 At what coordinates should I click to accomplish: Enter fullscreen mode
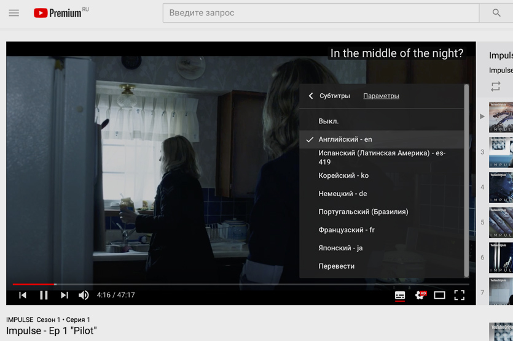[x=460, y=295]
